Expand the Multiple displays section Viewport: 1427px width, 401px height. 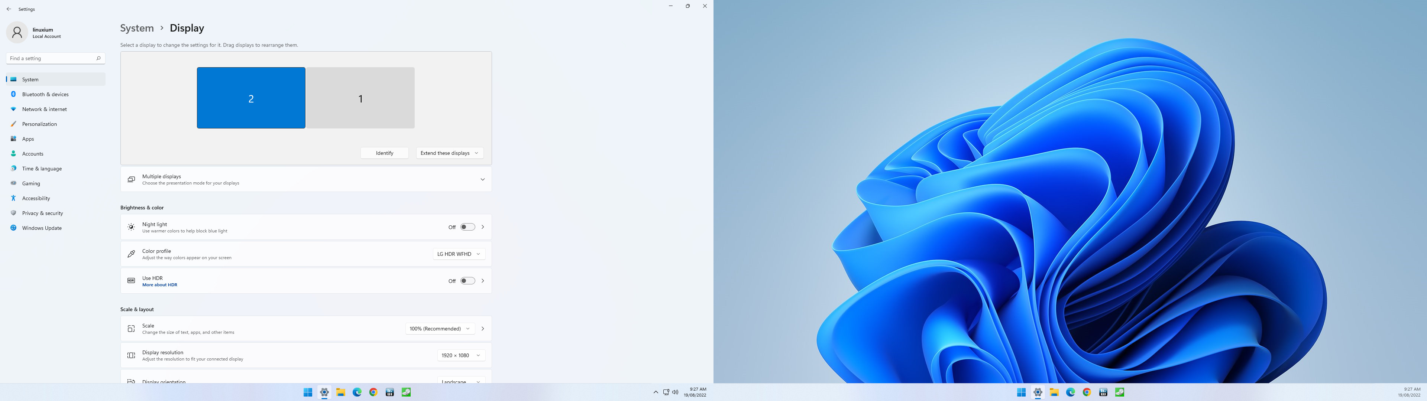(x=306, y=179)
